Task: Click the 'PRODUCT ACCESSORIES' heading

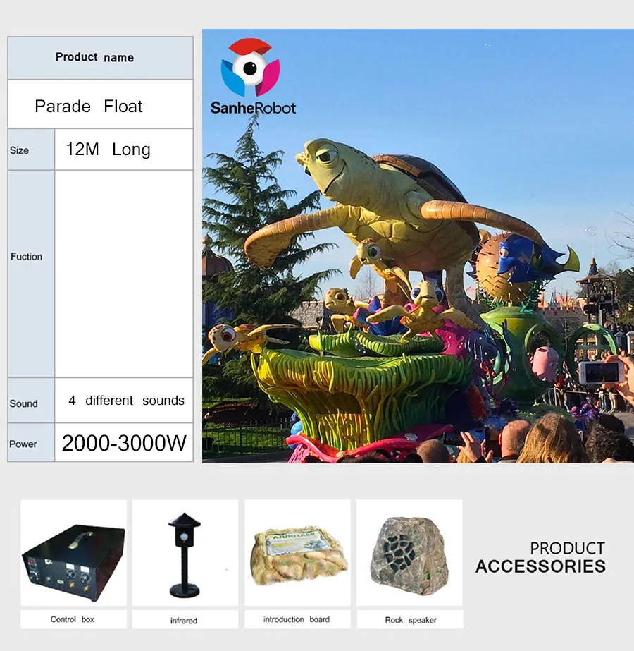Action: pos(541,557)
